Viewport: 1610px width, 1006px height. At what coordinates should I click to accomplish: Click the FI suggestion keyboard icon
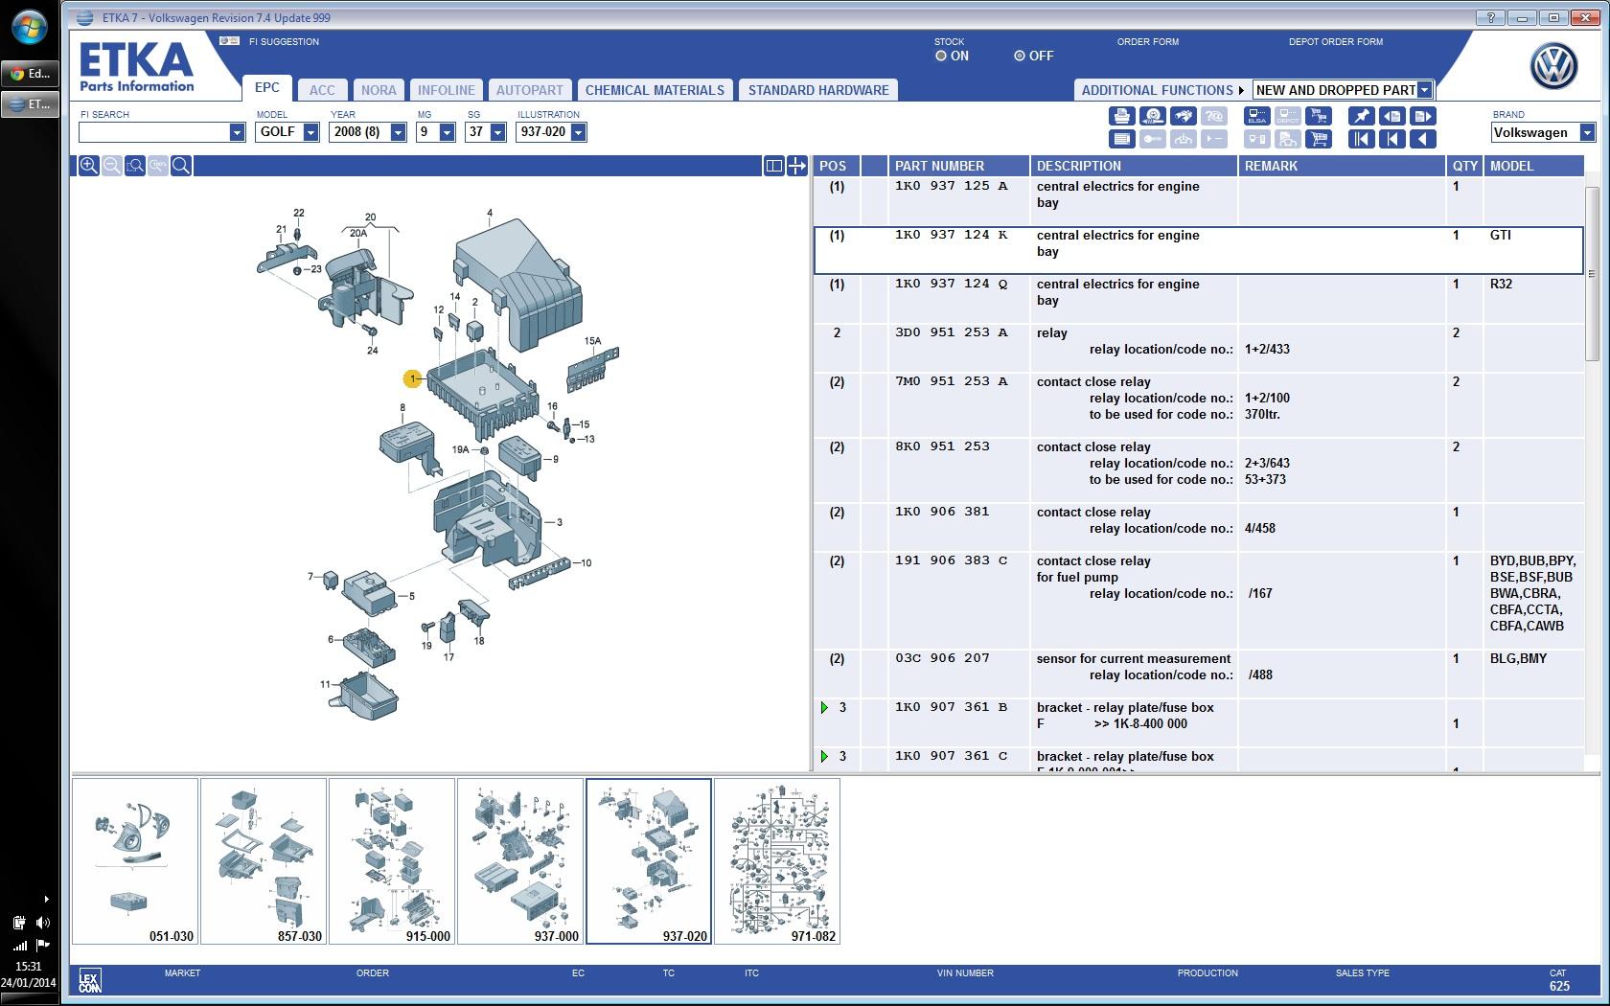(229, 41)
